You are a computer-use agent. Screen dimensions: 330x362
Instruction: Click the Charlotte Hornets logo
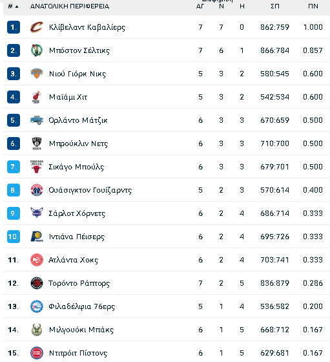click(37, 213)
